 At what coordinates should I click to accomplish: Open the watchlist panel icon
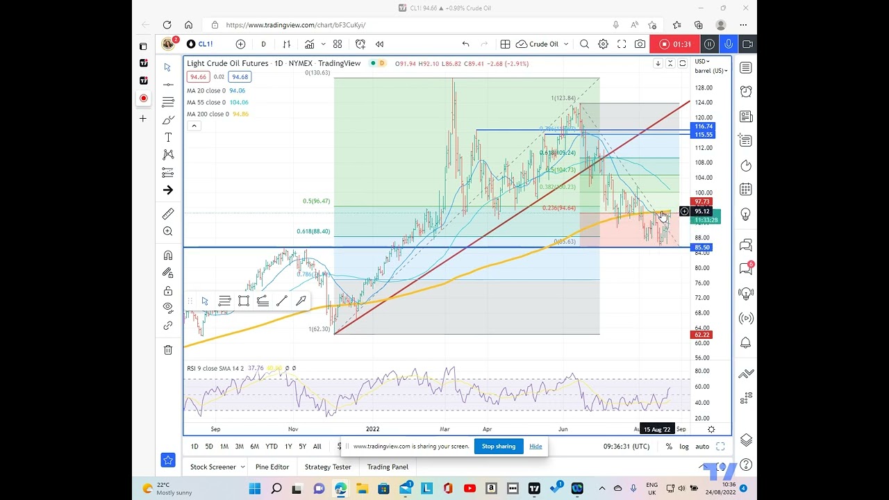pyautogui.click(x=745, y=67)
